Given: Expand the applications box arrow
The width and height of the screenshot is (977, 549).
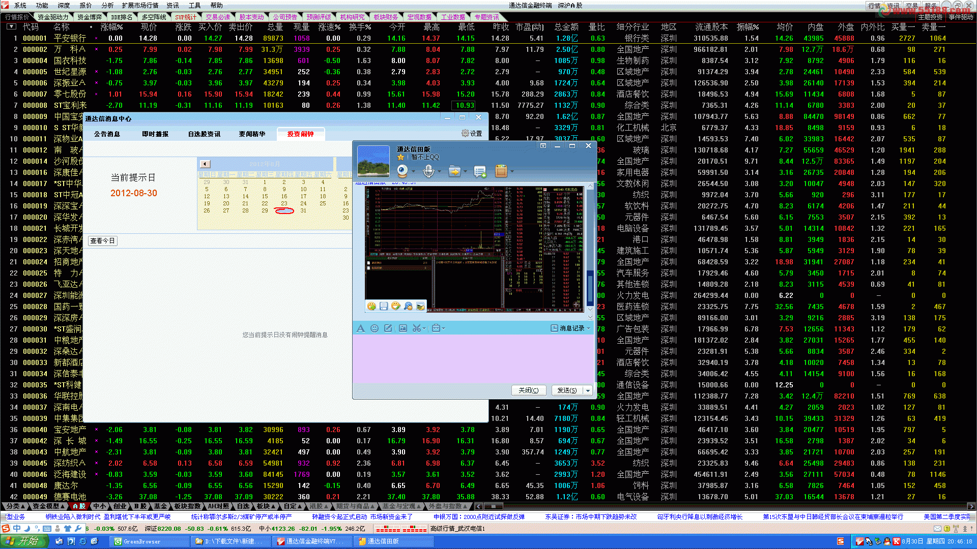Looking at the screenshot, I should click(512, 171).
